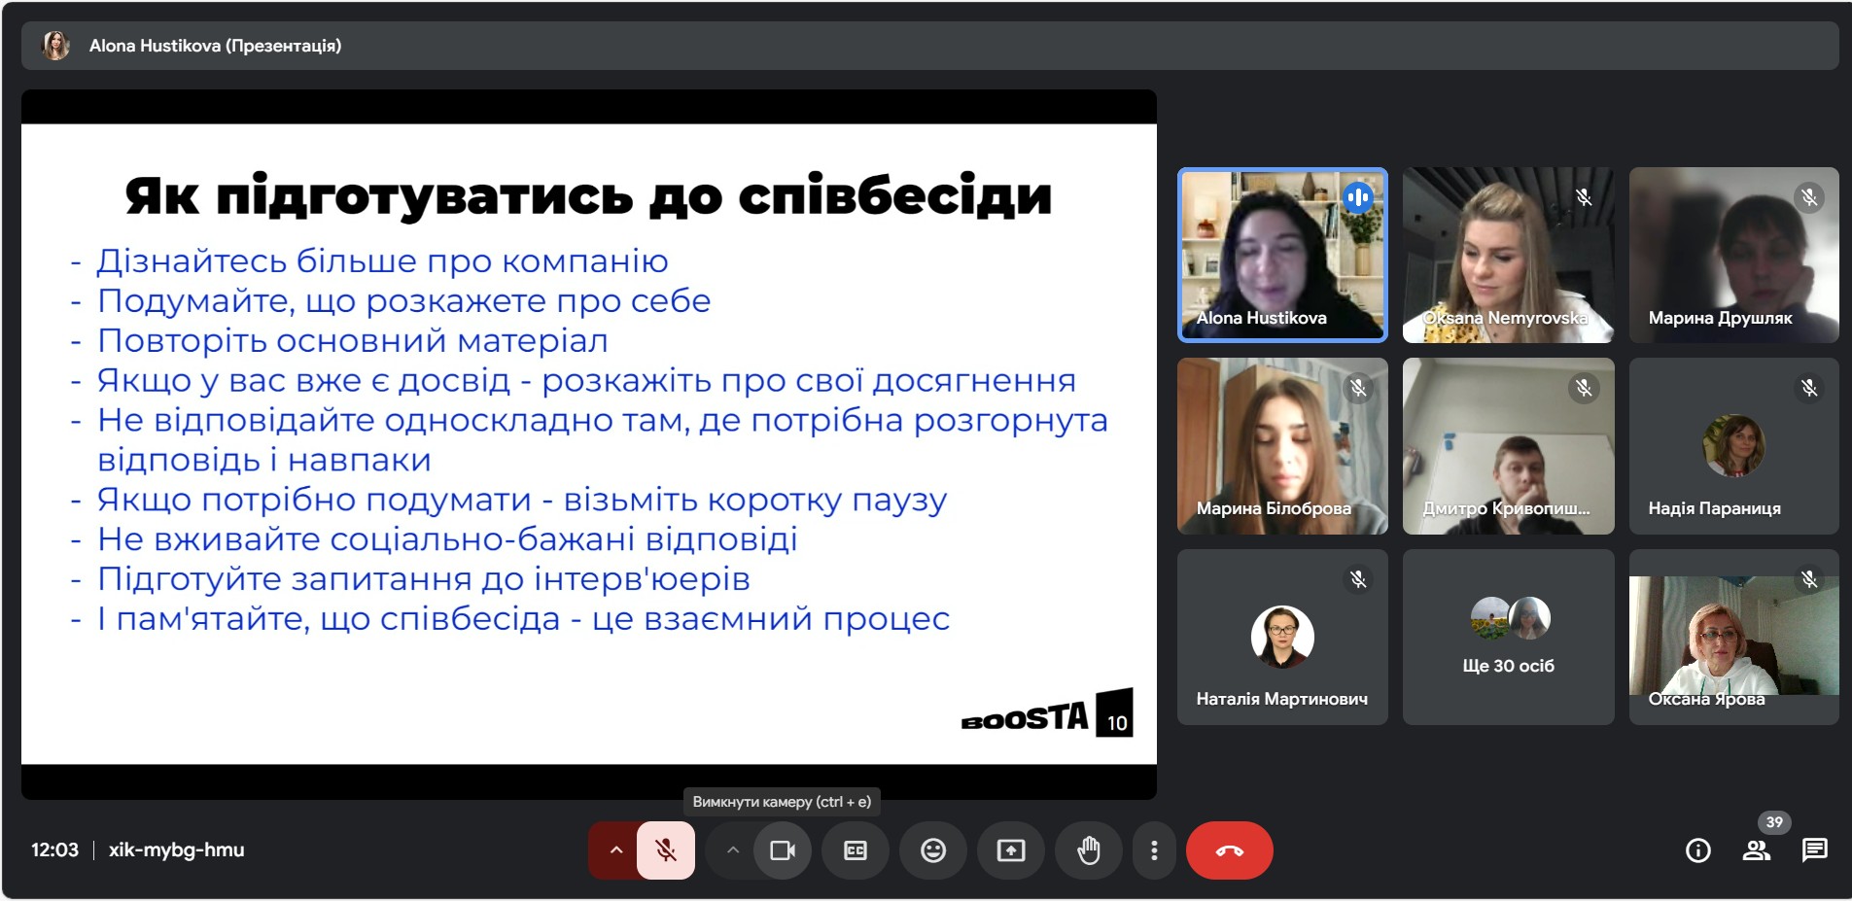The image size is (1852, 901).
Task: Expand audio settings chevron beside microphone
Action: coord(615,850)
